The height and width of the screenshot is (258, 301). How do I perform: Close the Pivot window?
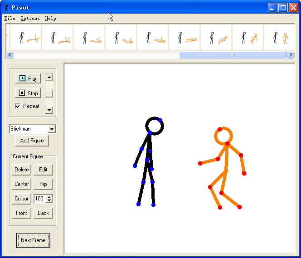[293, 8]
